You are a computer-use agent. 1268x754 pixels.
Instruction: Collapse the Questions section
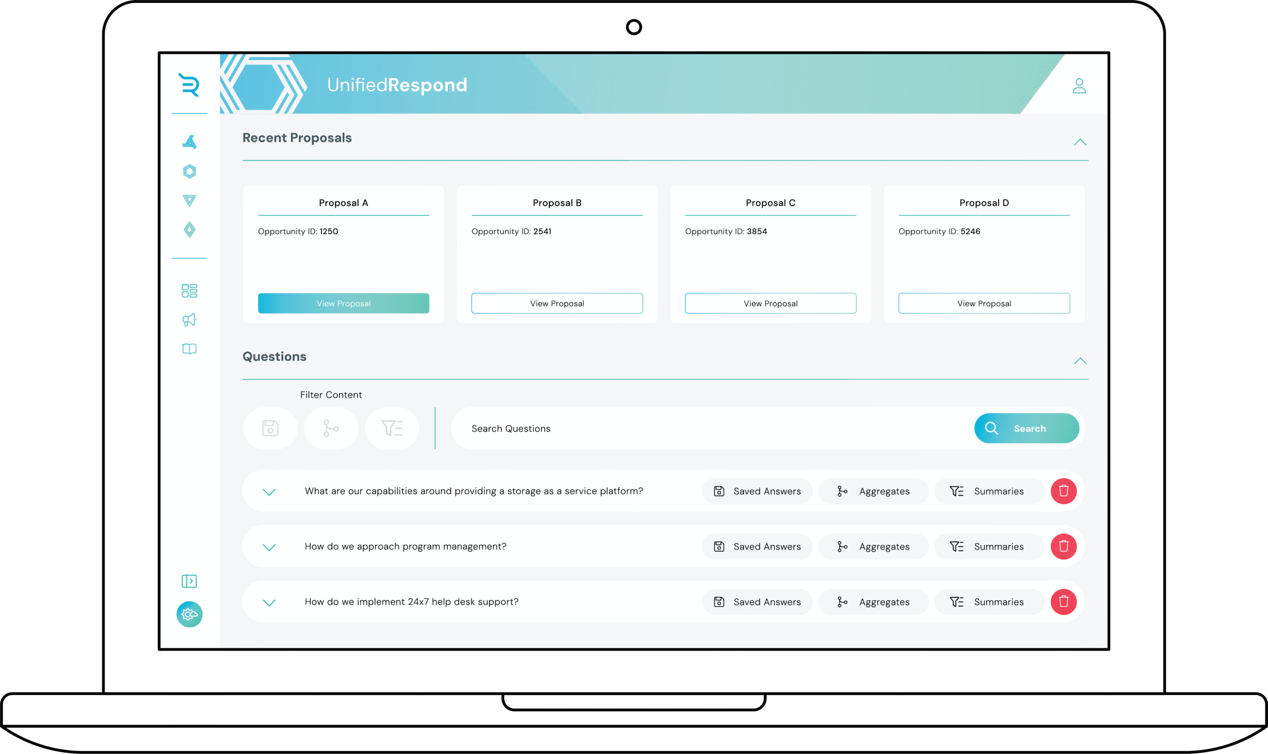click(x=1081, y=361)
